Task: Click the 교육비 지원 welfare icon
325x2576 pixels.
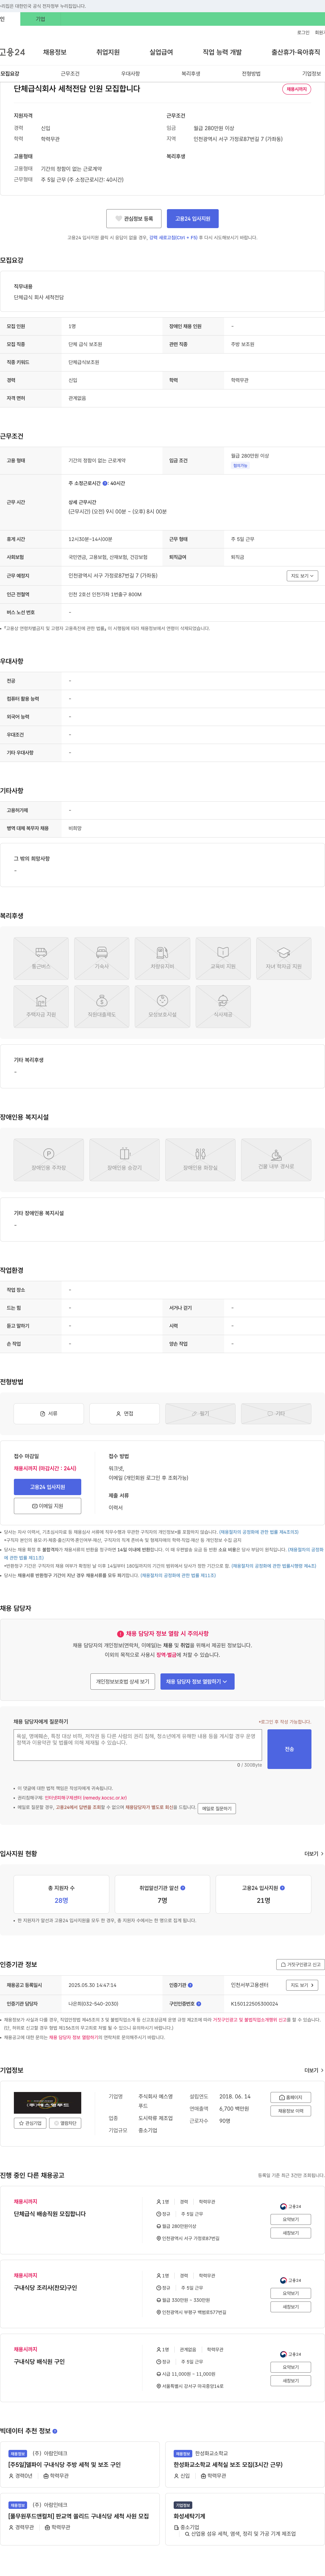Action: (x=223, y=958)
